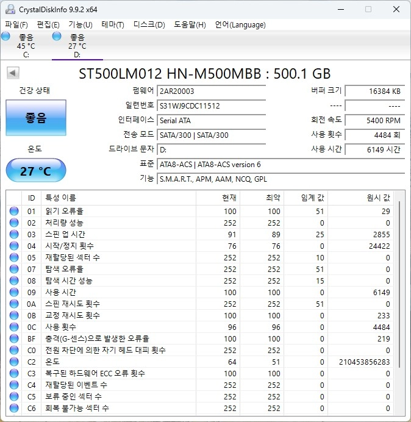The width and height of the screenshot is (411, 422).
Task: Click status orb for attribute C3 ECC 오류 횟수
Action: pos(14,373)
